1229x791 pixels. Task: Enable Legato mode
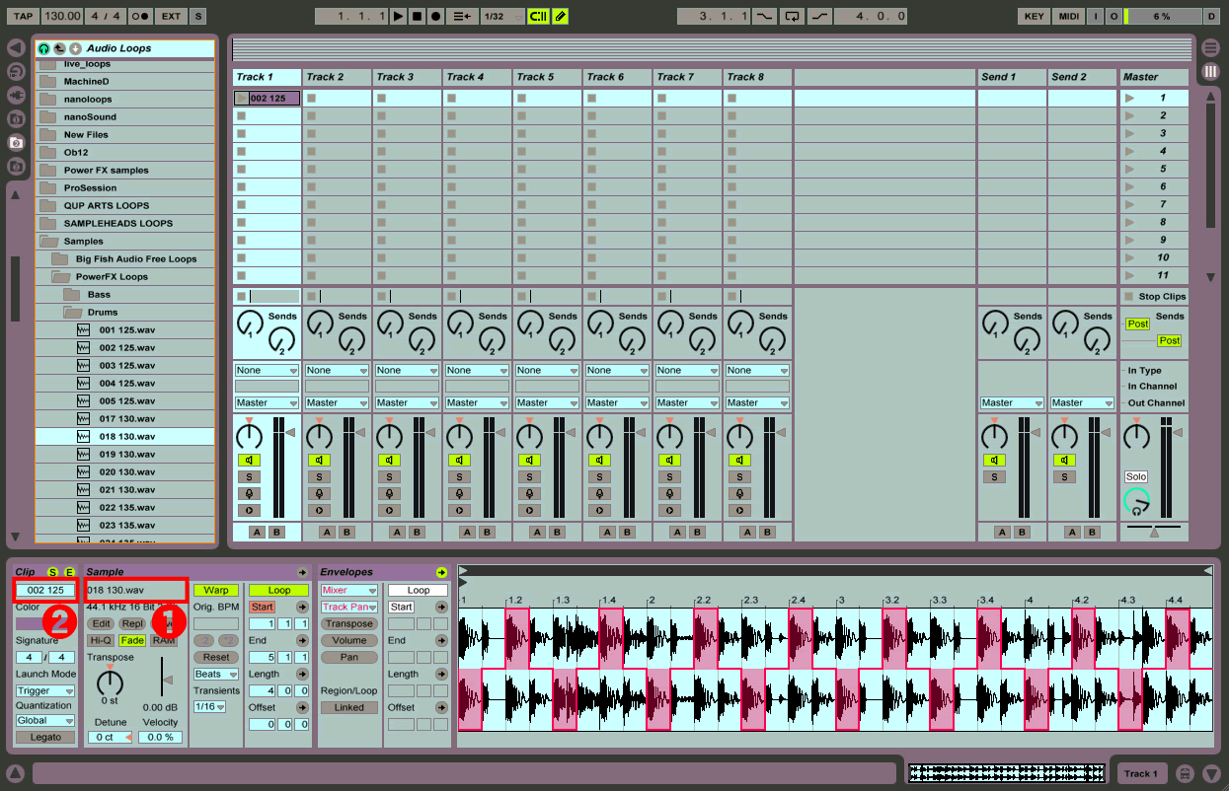[45, 737]
